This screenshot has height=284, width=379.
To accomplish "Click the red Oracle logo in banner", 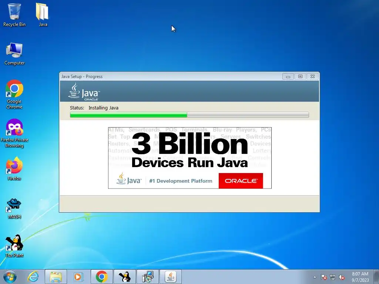I will coord(241,180).
